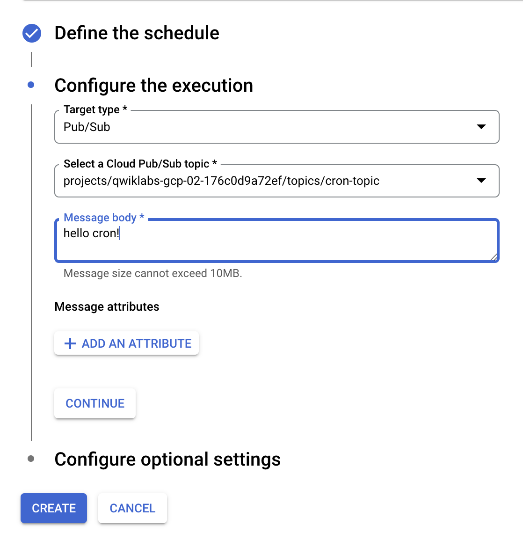The height and width of the screenshot is (540, 523).
Task: Select the Pub/Sub target type field
Action: tap(277, 127)
